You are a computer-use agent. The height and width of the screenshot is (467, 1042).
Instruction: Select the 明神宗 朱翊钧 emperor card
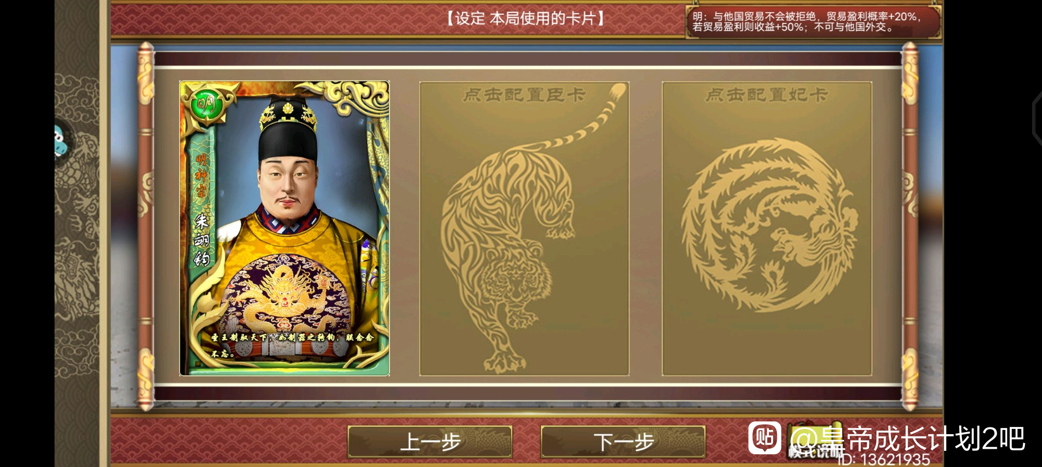[284, 228]
